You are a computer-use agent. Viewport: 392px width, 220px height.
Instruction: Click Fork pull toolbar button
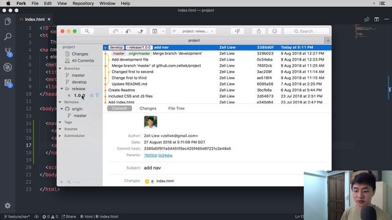tap(128, 31)
